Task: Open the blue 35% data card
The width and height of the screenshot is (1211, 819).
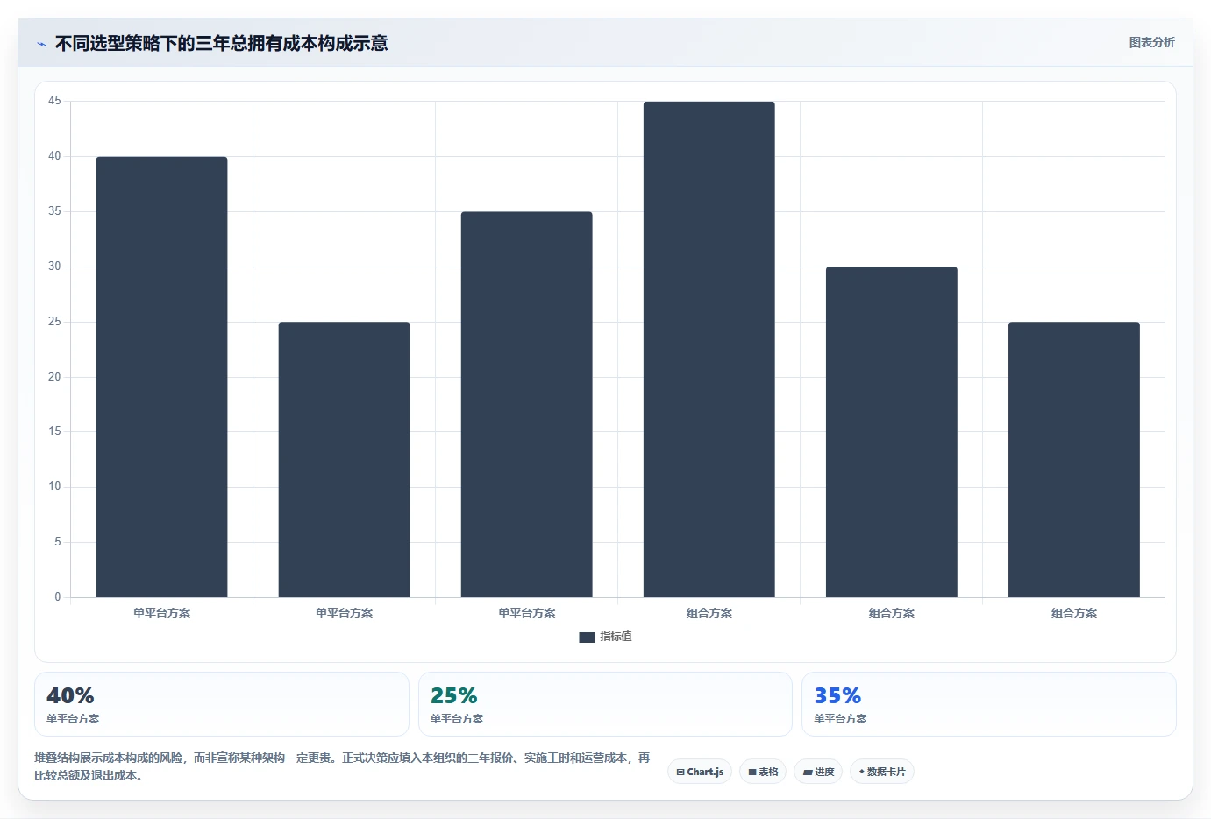Action: [989, 704]
